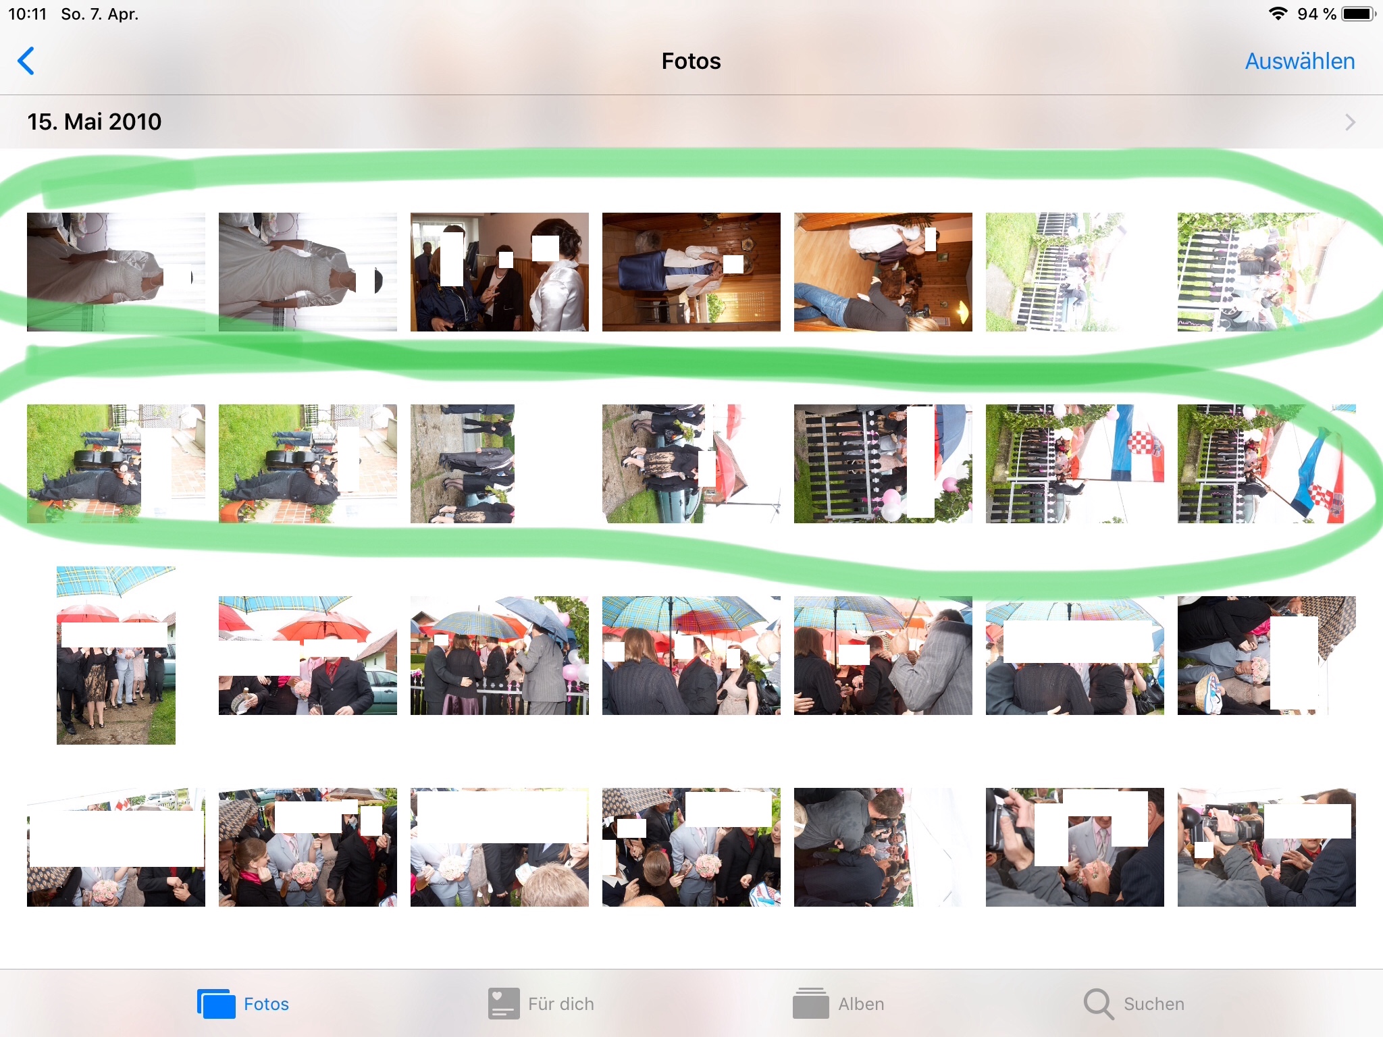Screen dimensions: 1383x1037
Task: Open the tall portrait umbrella photo
Action: tap(116, 656)
